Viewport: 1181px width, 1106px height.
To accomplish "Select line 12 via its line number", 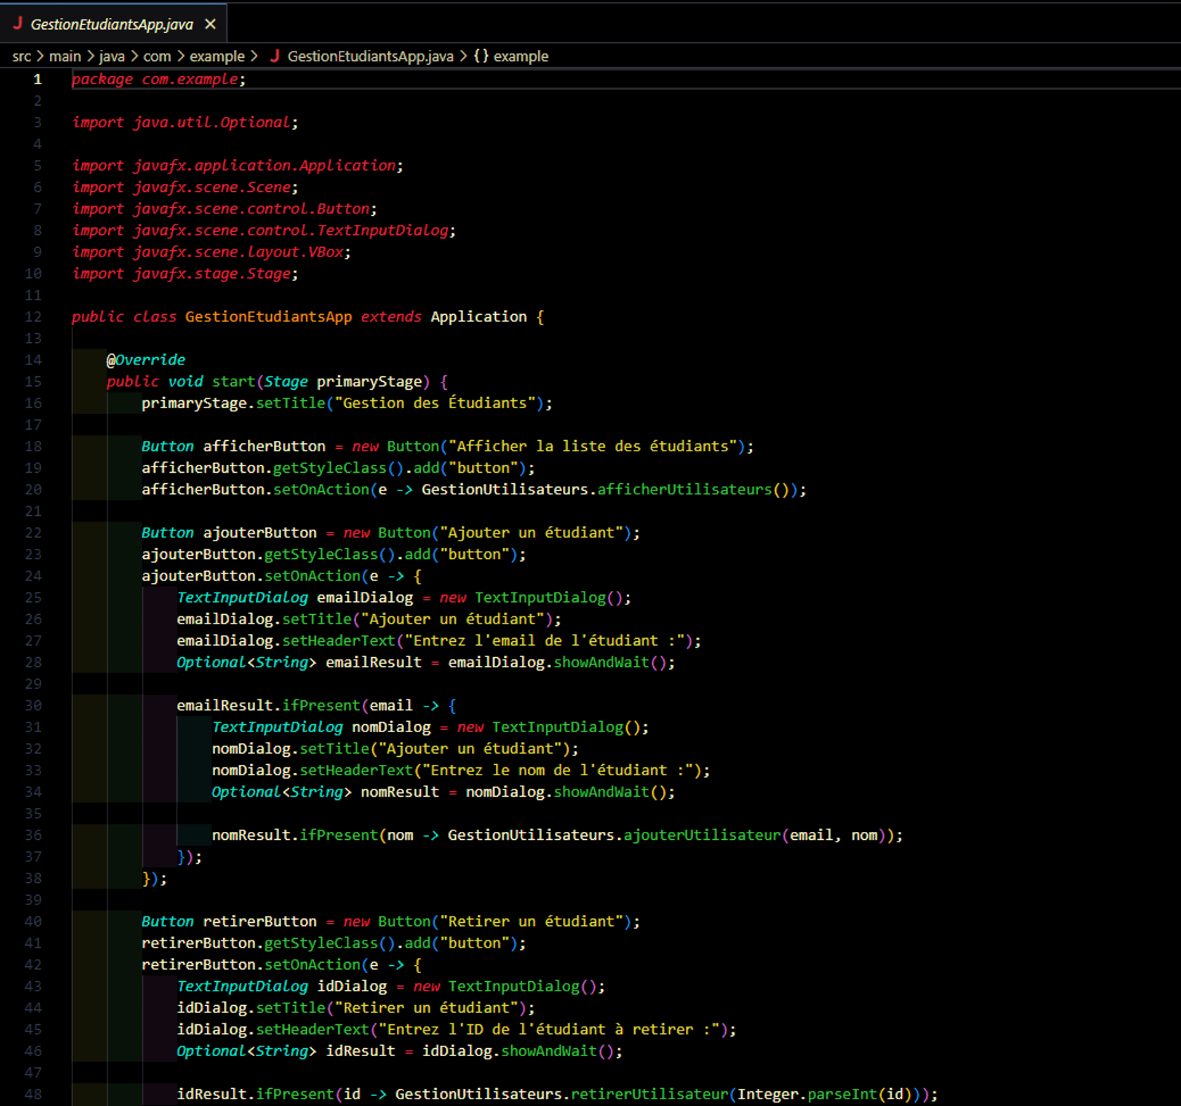I will coord(33,317).
